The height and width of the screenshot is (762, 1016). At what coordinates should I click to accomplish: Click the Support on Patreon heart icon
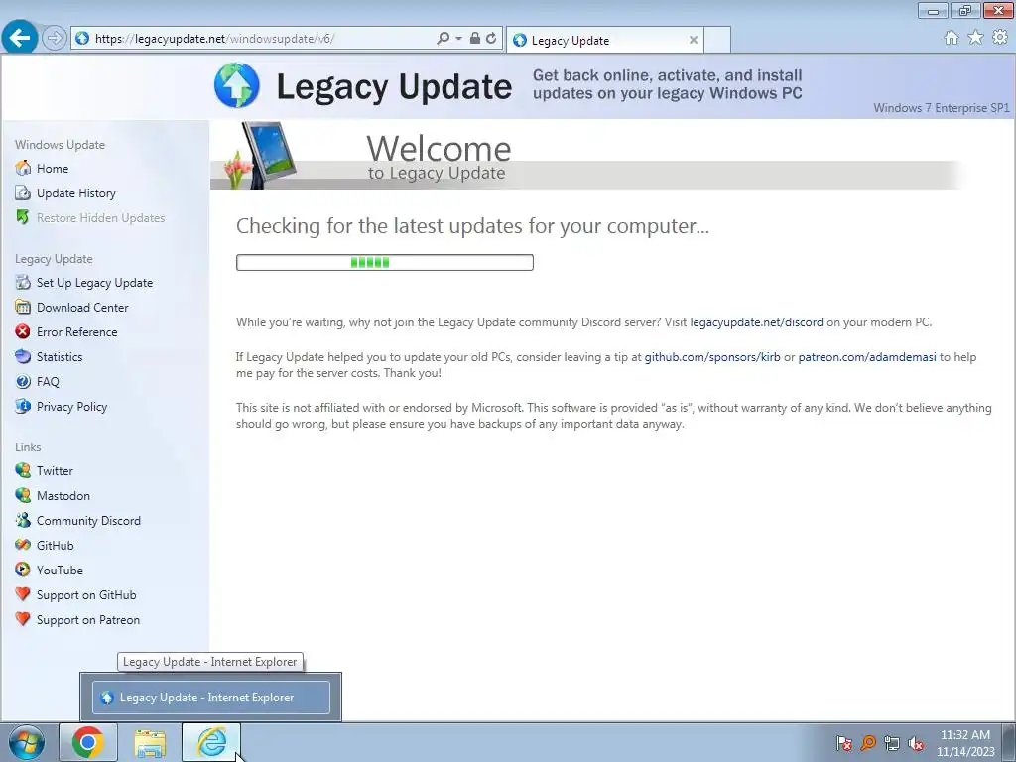tap(23, 619)
